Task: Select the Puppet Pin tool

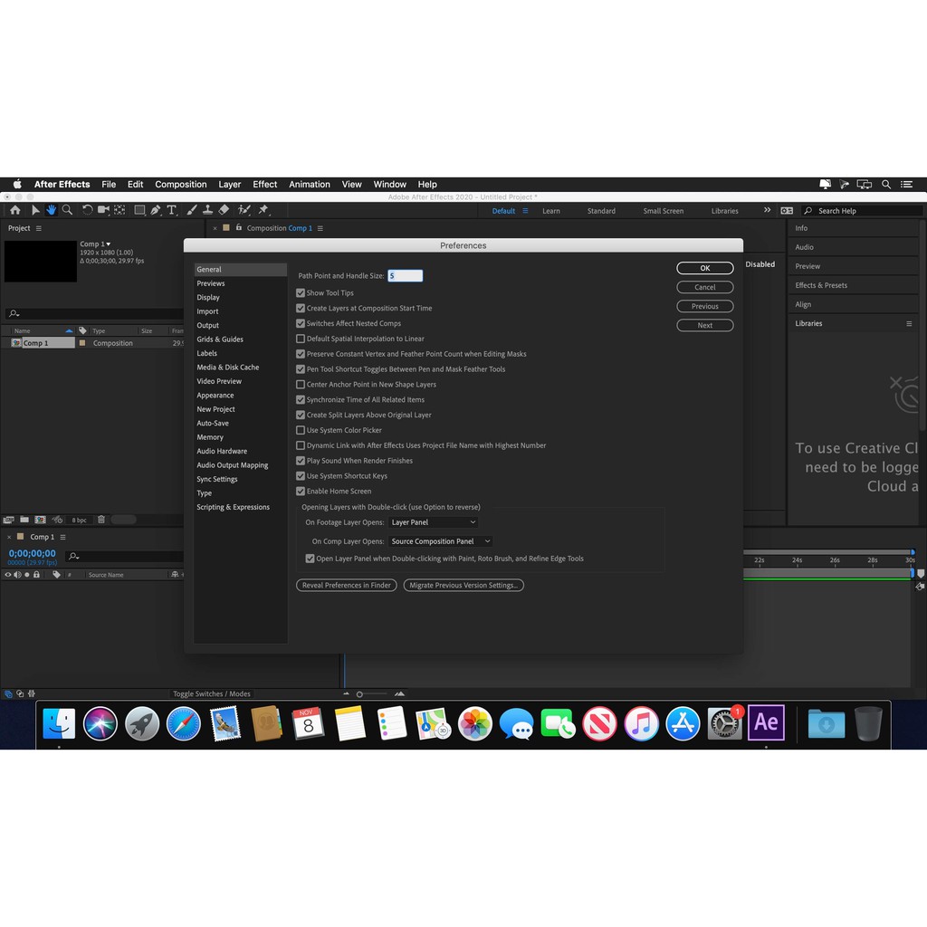Action: [263, 210]
